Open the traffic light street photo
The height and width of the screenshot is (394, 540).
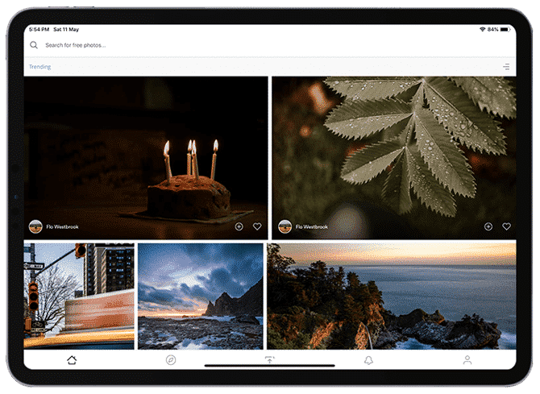[79, 297]
